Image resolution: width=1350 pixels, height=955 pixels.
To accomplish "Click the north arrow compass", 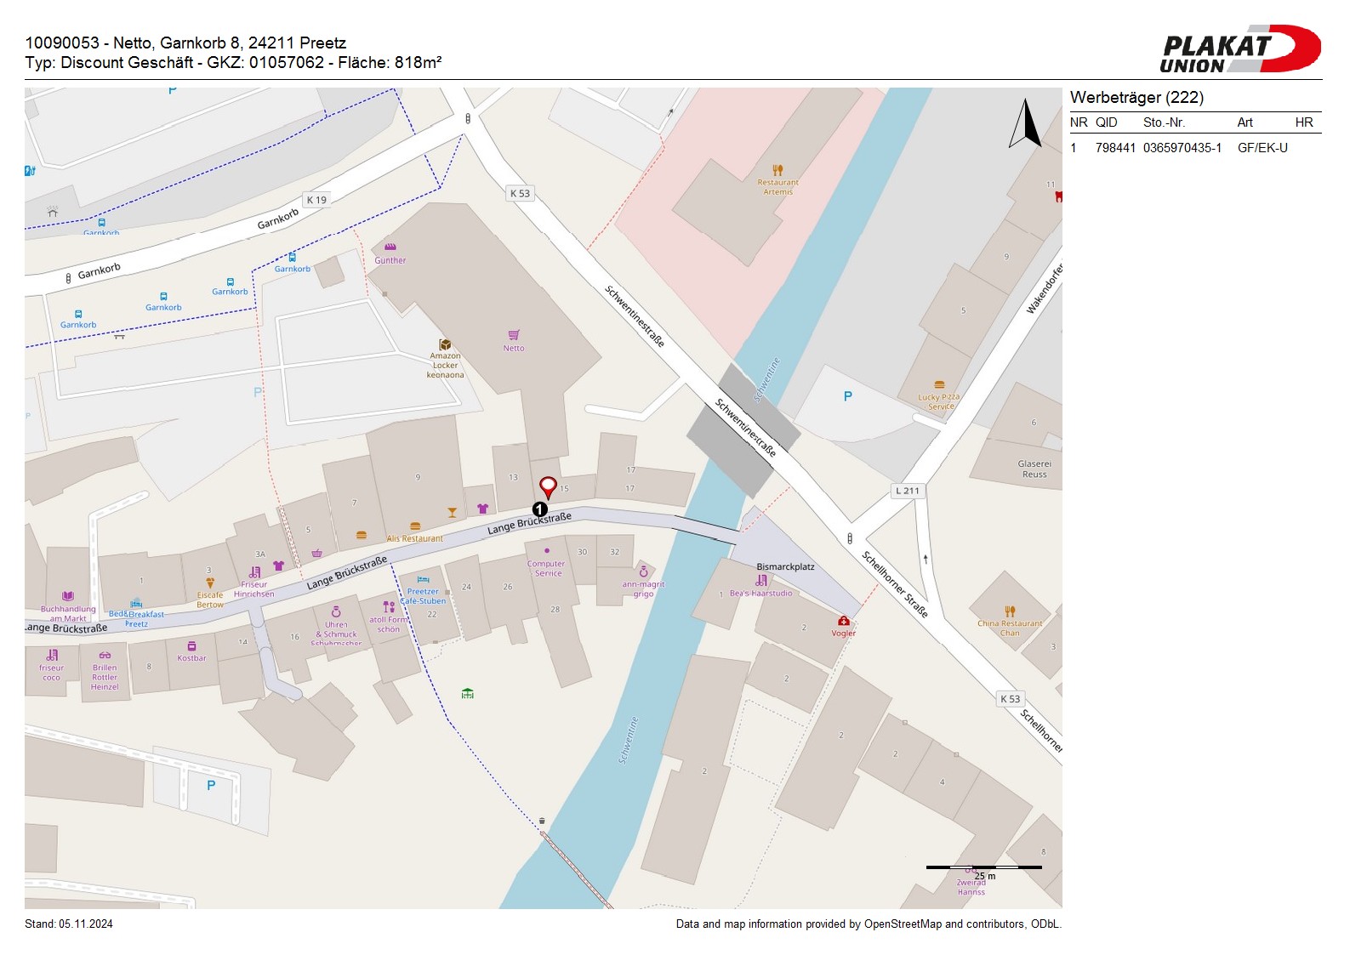I will (1025, 124).
